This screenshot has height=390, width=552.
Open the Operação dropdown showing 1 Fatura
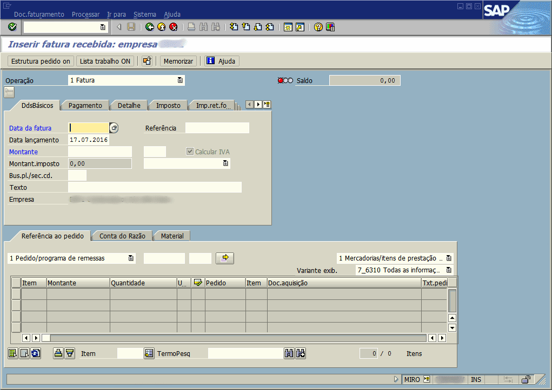tap(180, 80)
